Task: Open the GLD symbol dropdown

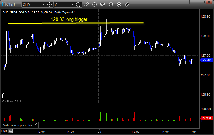Action: point(44,5)
